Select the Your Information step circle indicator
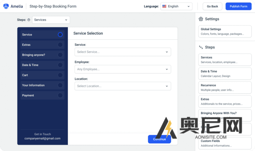Image resolution: width=255 pixels, height=151 pixels. point(60,85)
